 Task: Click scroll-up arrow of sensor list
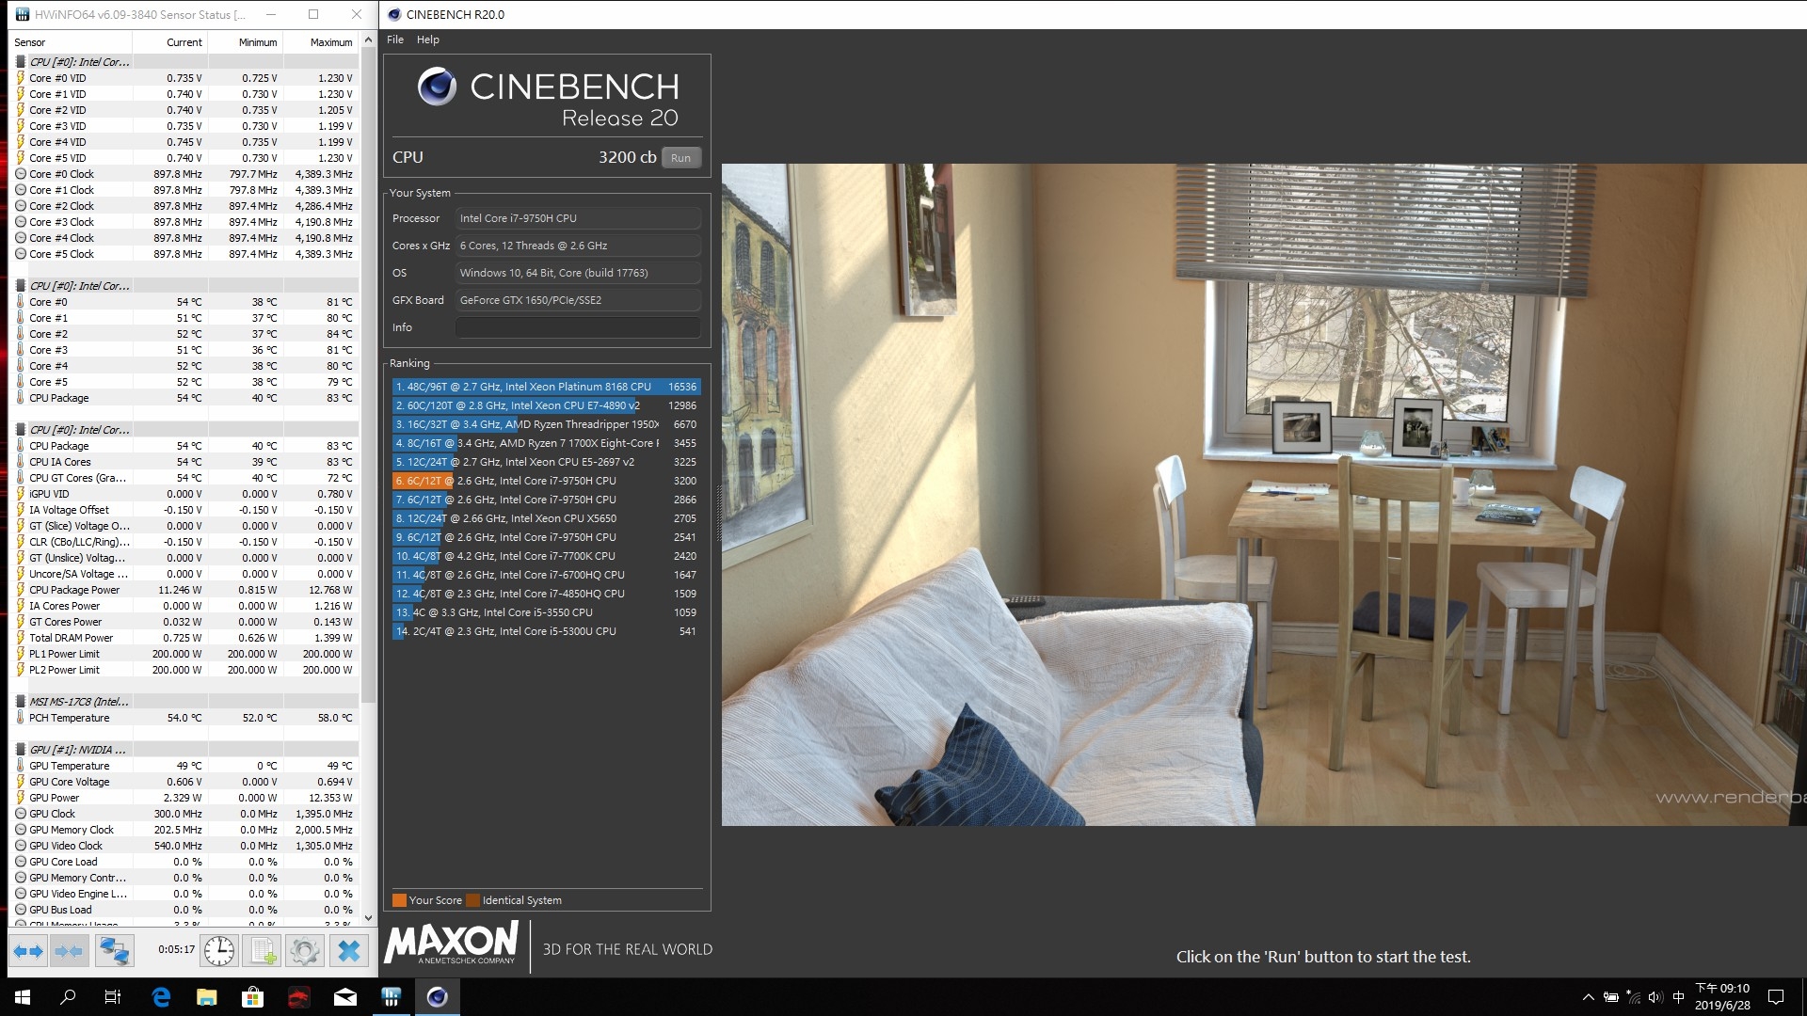(368, 40)
